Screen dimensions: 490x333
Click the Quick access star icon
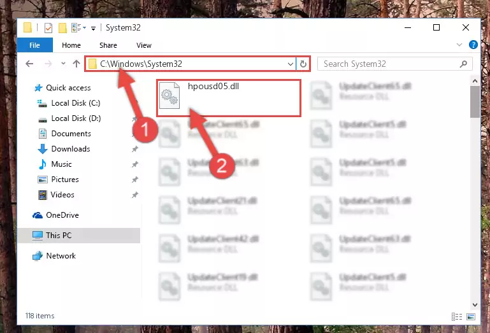point(38,88)
